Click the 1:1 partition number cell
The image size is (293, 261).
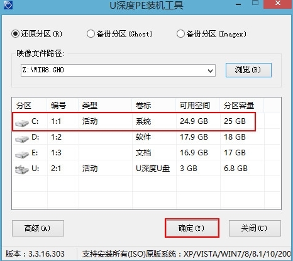(56, 121)
